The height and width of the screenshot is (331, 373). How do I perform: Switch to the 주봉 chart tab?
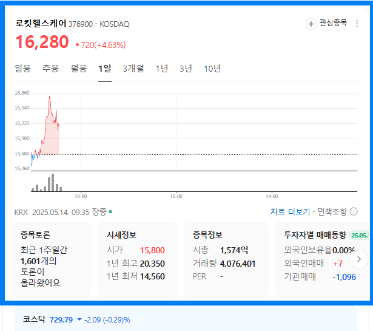(x=50, y=69)
